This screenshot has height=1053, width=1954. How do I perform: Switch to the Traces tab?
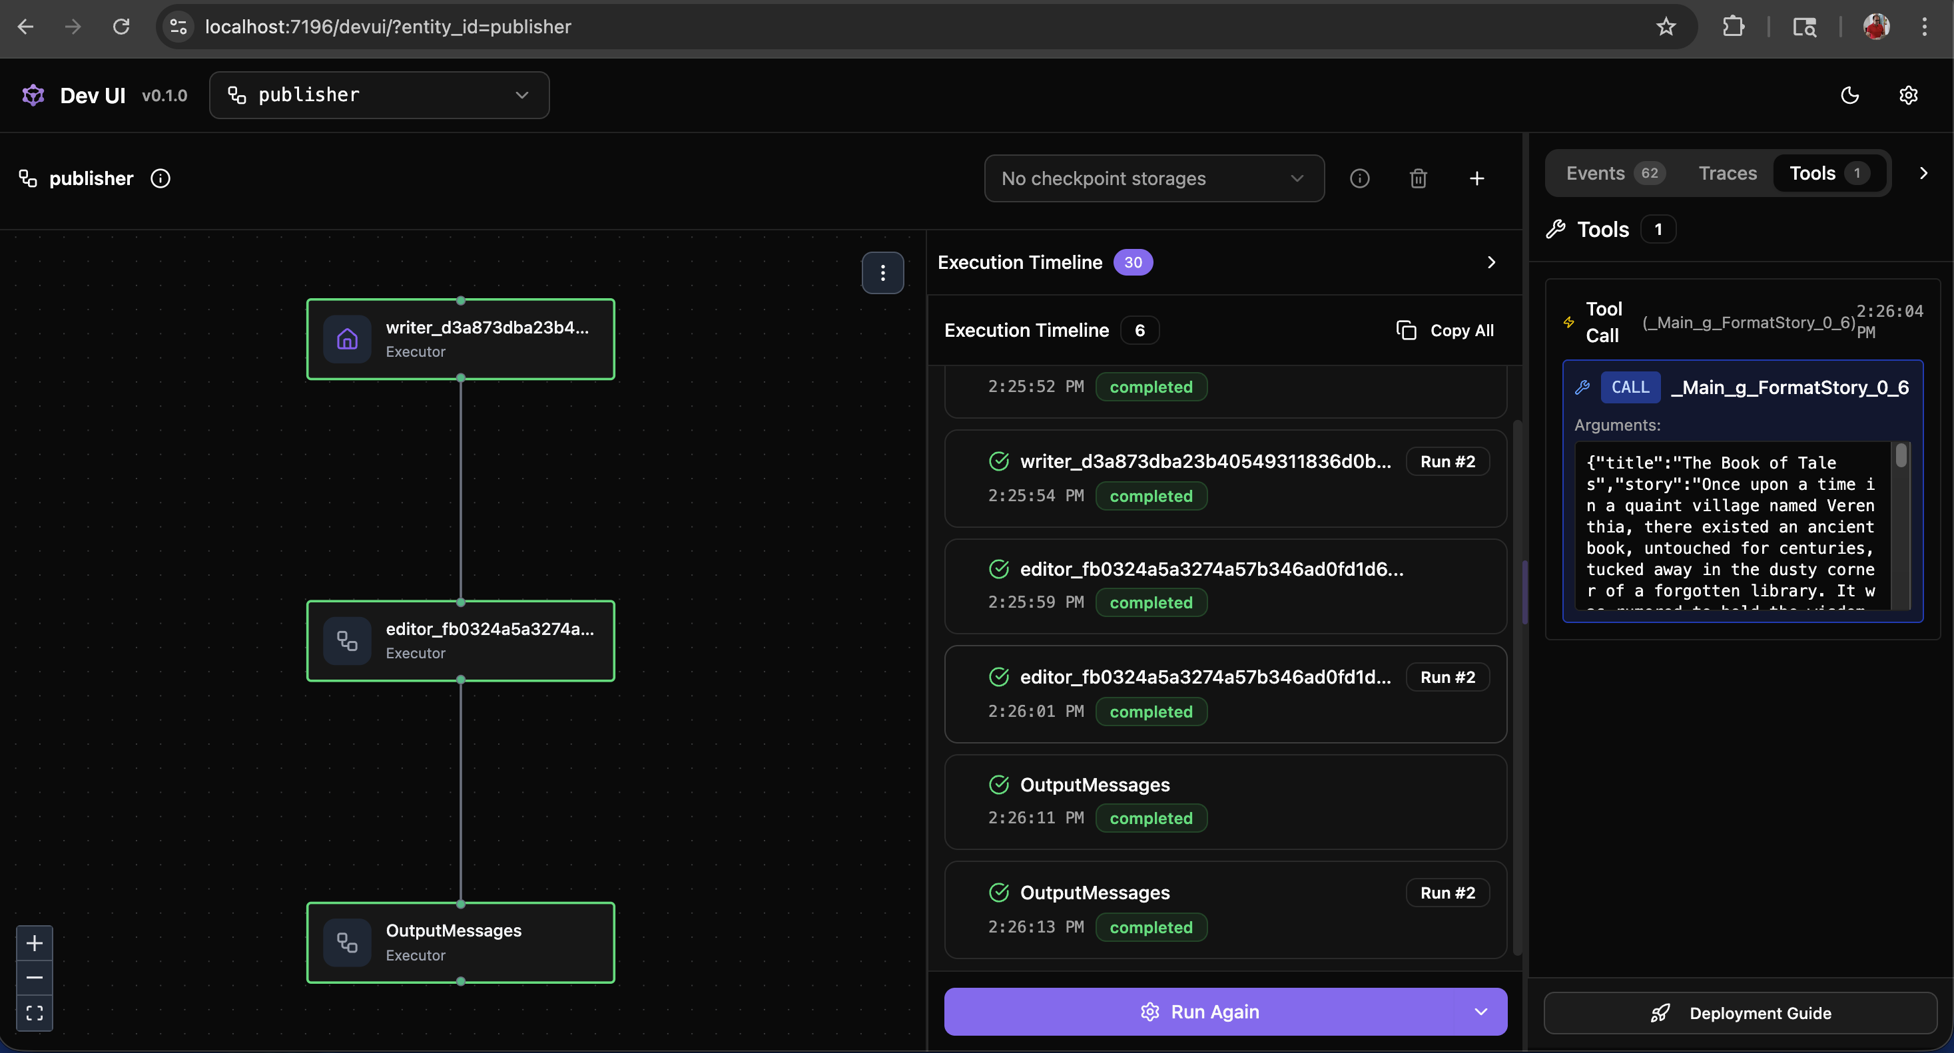point(1727,173)
